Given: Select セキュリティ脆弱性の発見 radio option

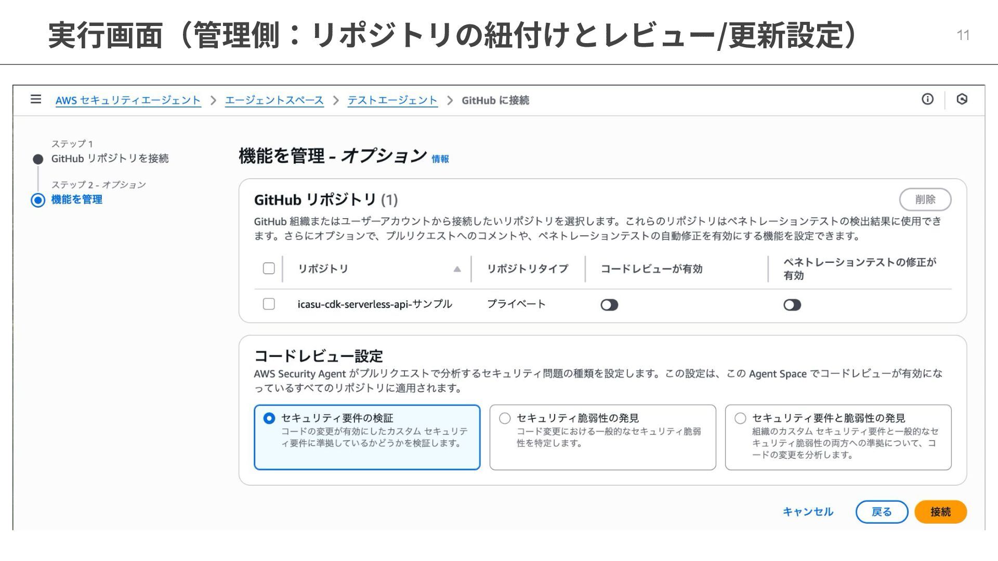Looking at the screenshot, I should [505, 418].
